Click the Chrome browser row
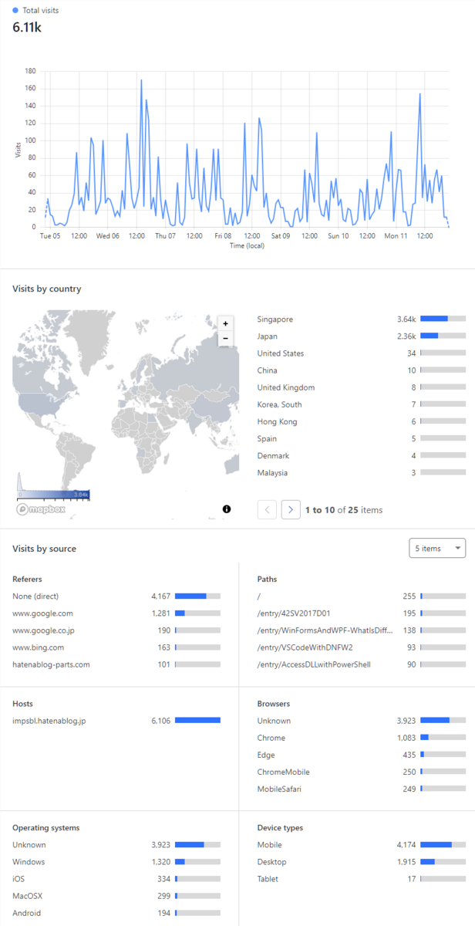475x926 pixels. 361,738
